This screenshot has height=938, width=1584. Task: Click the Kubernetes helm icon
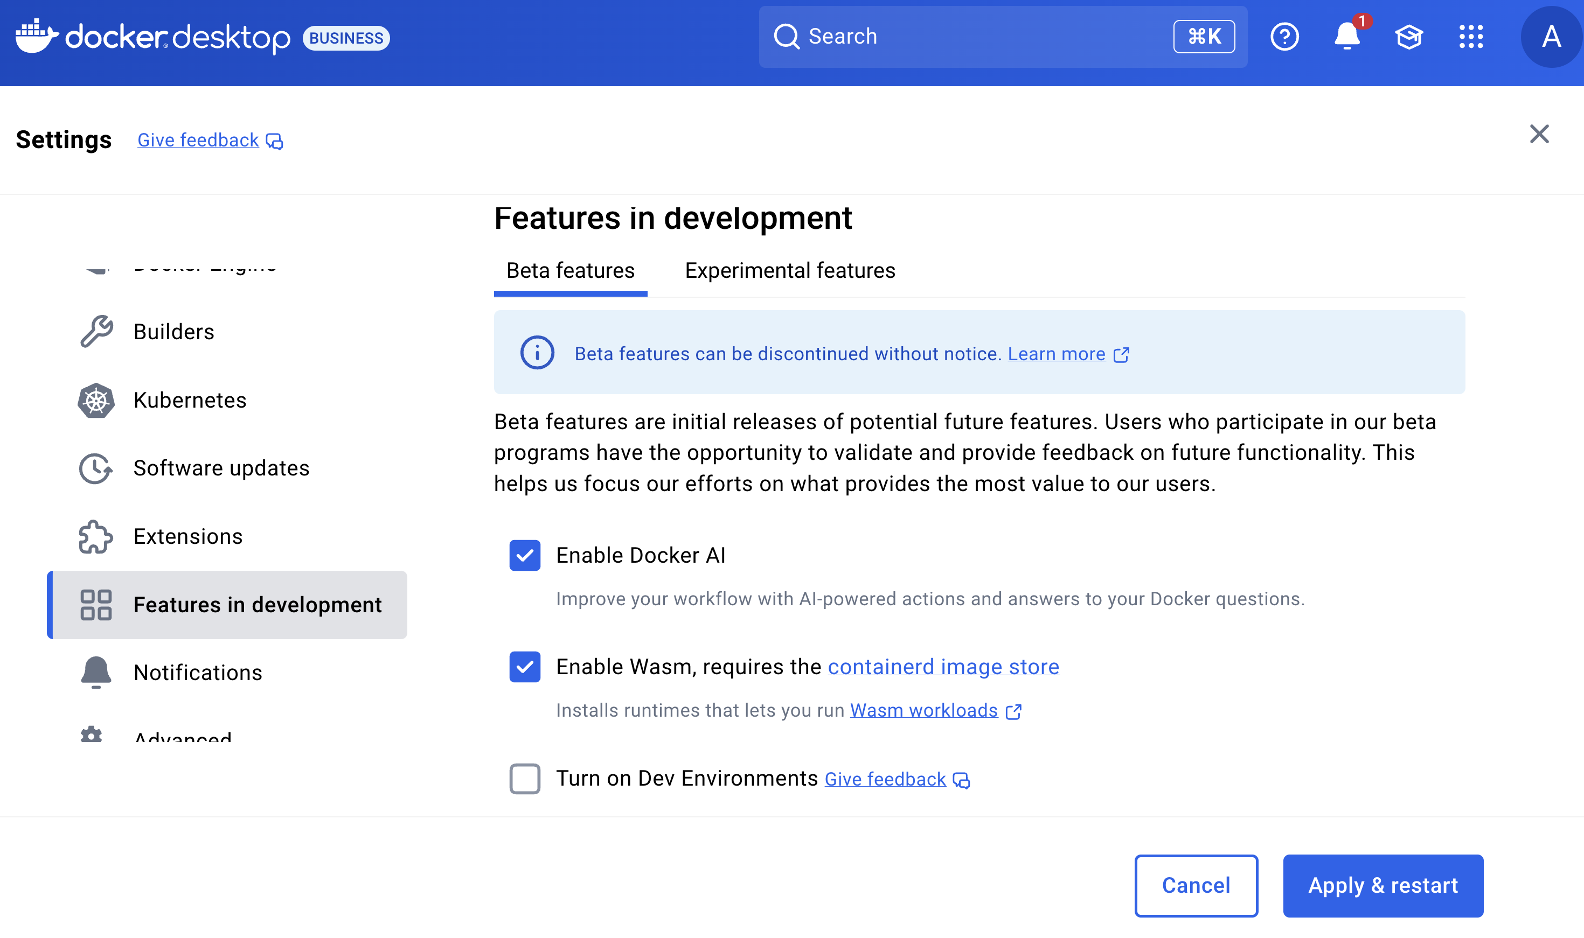[96, 400]
